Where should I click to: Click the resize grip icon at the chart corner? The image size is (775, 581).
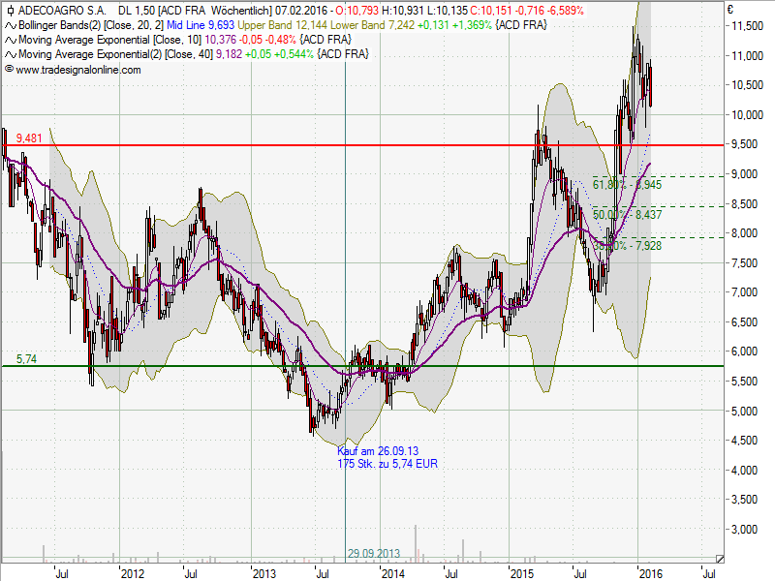point(720,559)
